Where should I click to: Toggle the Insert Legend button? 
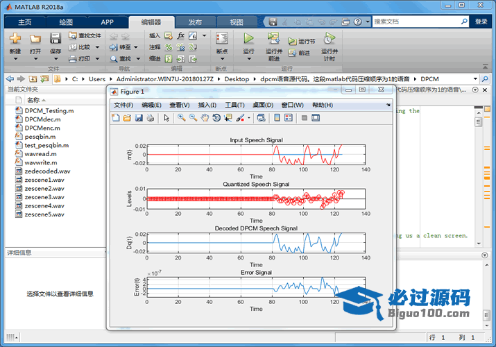click(288, 118)
